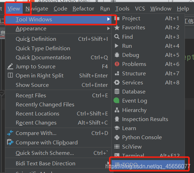Click the Jump to Source pencil icon
The width and height of the screenshot is (194, 173).
tap(10, 66)
